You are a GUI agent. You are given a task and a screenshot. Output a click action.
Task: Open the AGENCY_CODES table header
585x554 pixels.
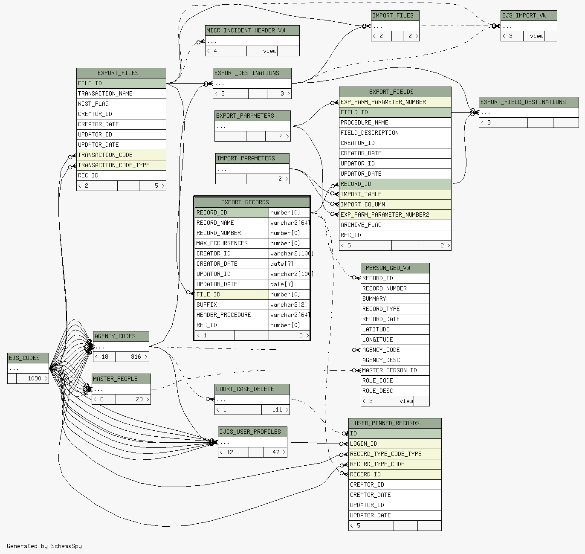coord(121,336)
